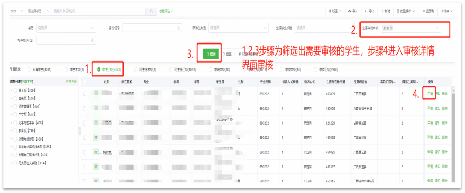Open 详情 for the 450821 row
The height and width of the screenshot is (193, 465).
coord(430,94)
